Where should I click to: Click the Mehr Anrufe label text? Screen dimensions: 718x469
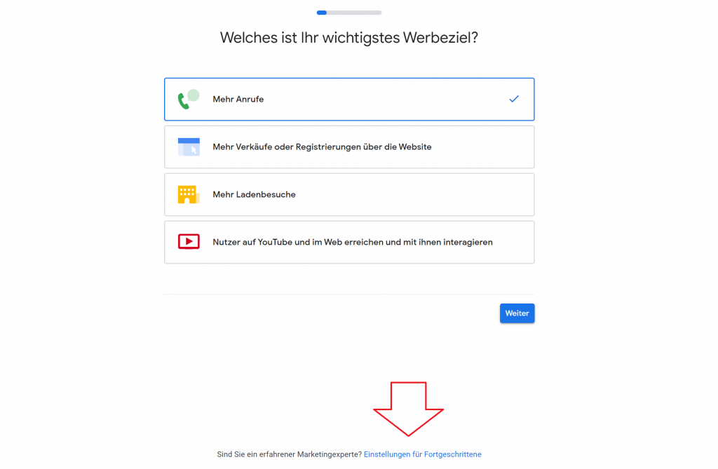(x=238, y=100)
